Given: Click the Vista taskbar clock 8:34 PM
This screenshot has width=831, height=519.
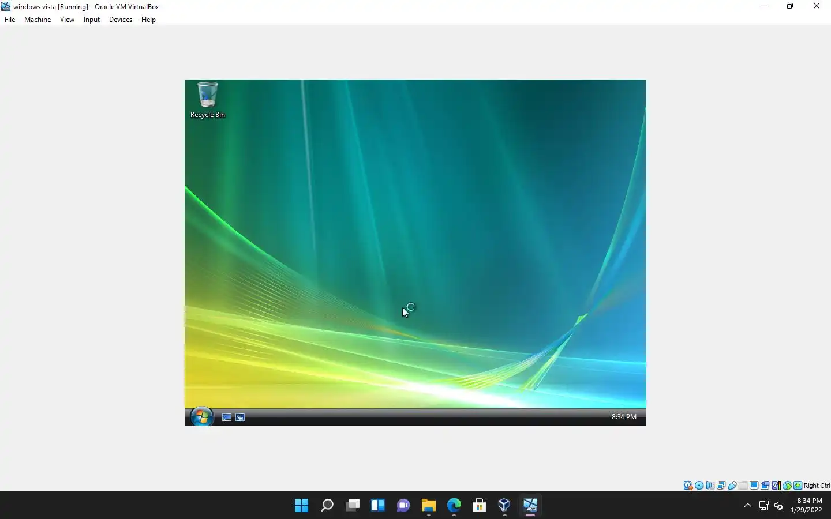Looking at the screenshot, I should 624,416.
